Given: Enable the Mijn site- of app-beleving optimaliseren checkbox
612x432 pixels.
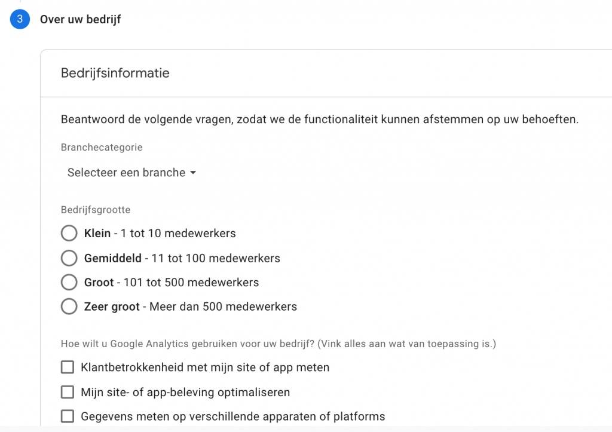Looking at the screenshot, I should point(68,392).
